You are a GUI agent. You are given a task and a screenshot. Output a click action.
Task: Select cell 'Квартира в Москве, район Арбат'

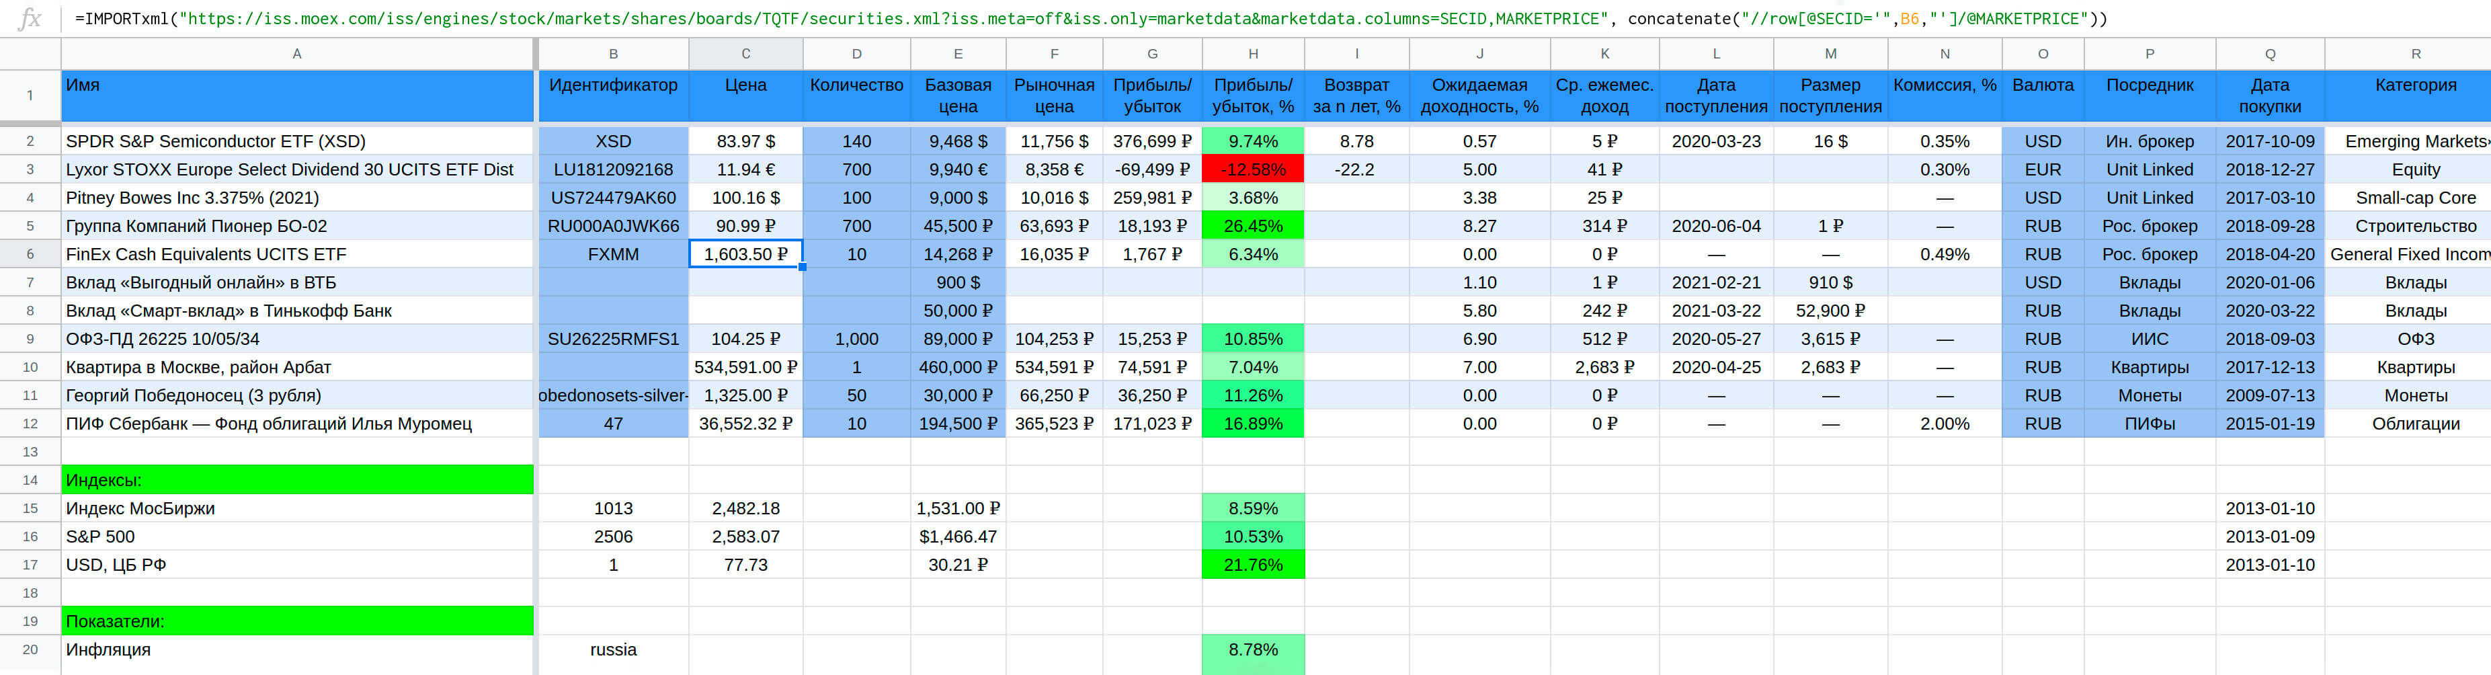tap(297, 368)
